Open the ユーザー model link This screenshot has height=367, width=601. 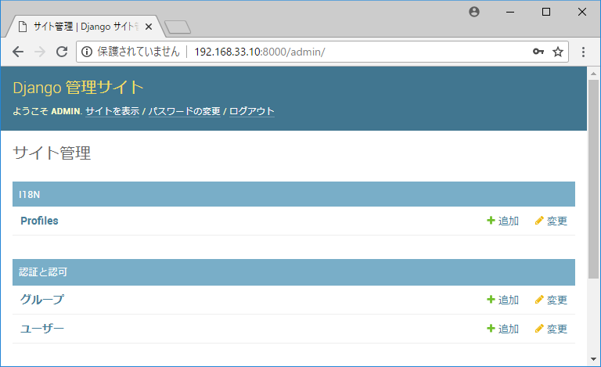(42, 329)
